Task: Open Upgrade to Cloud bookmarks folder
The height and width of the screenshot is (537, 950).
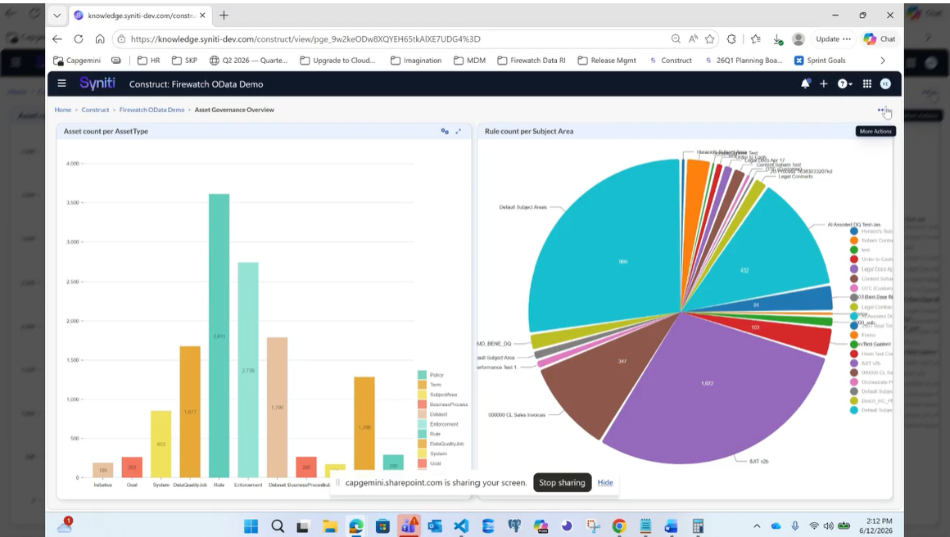Action: 337,61
